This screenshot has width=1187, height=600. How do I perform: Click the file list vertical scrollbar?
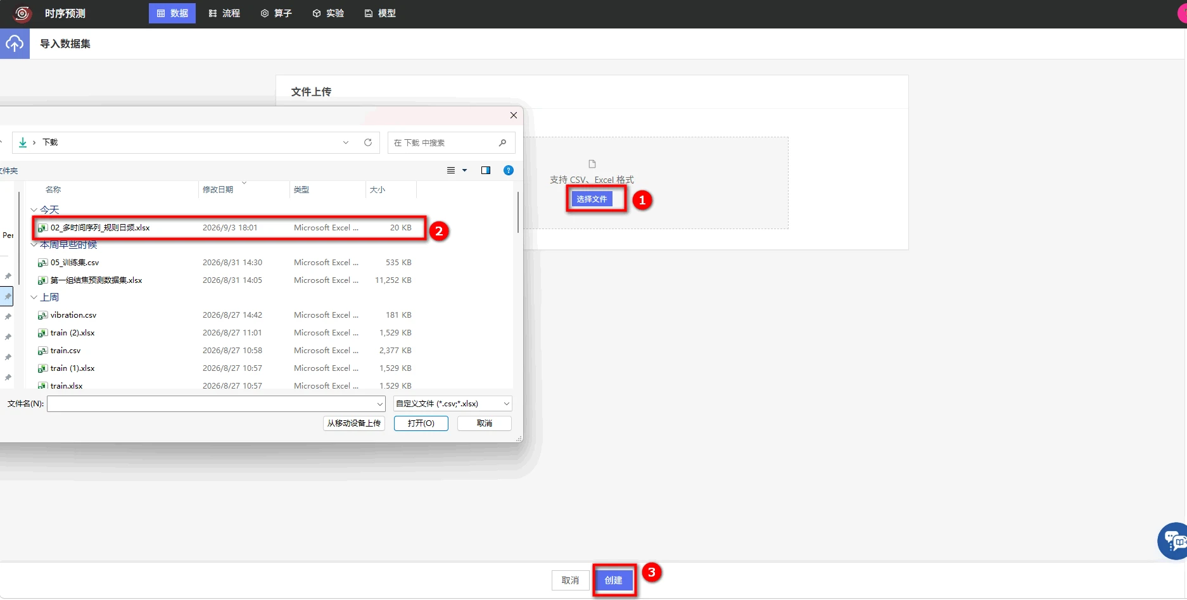(518, 212)
